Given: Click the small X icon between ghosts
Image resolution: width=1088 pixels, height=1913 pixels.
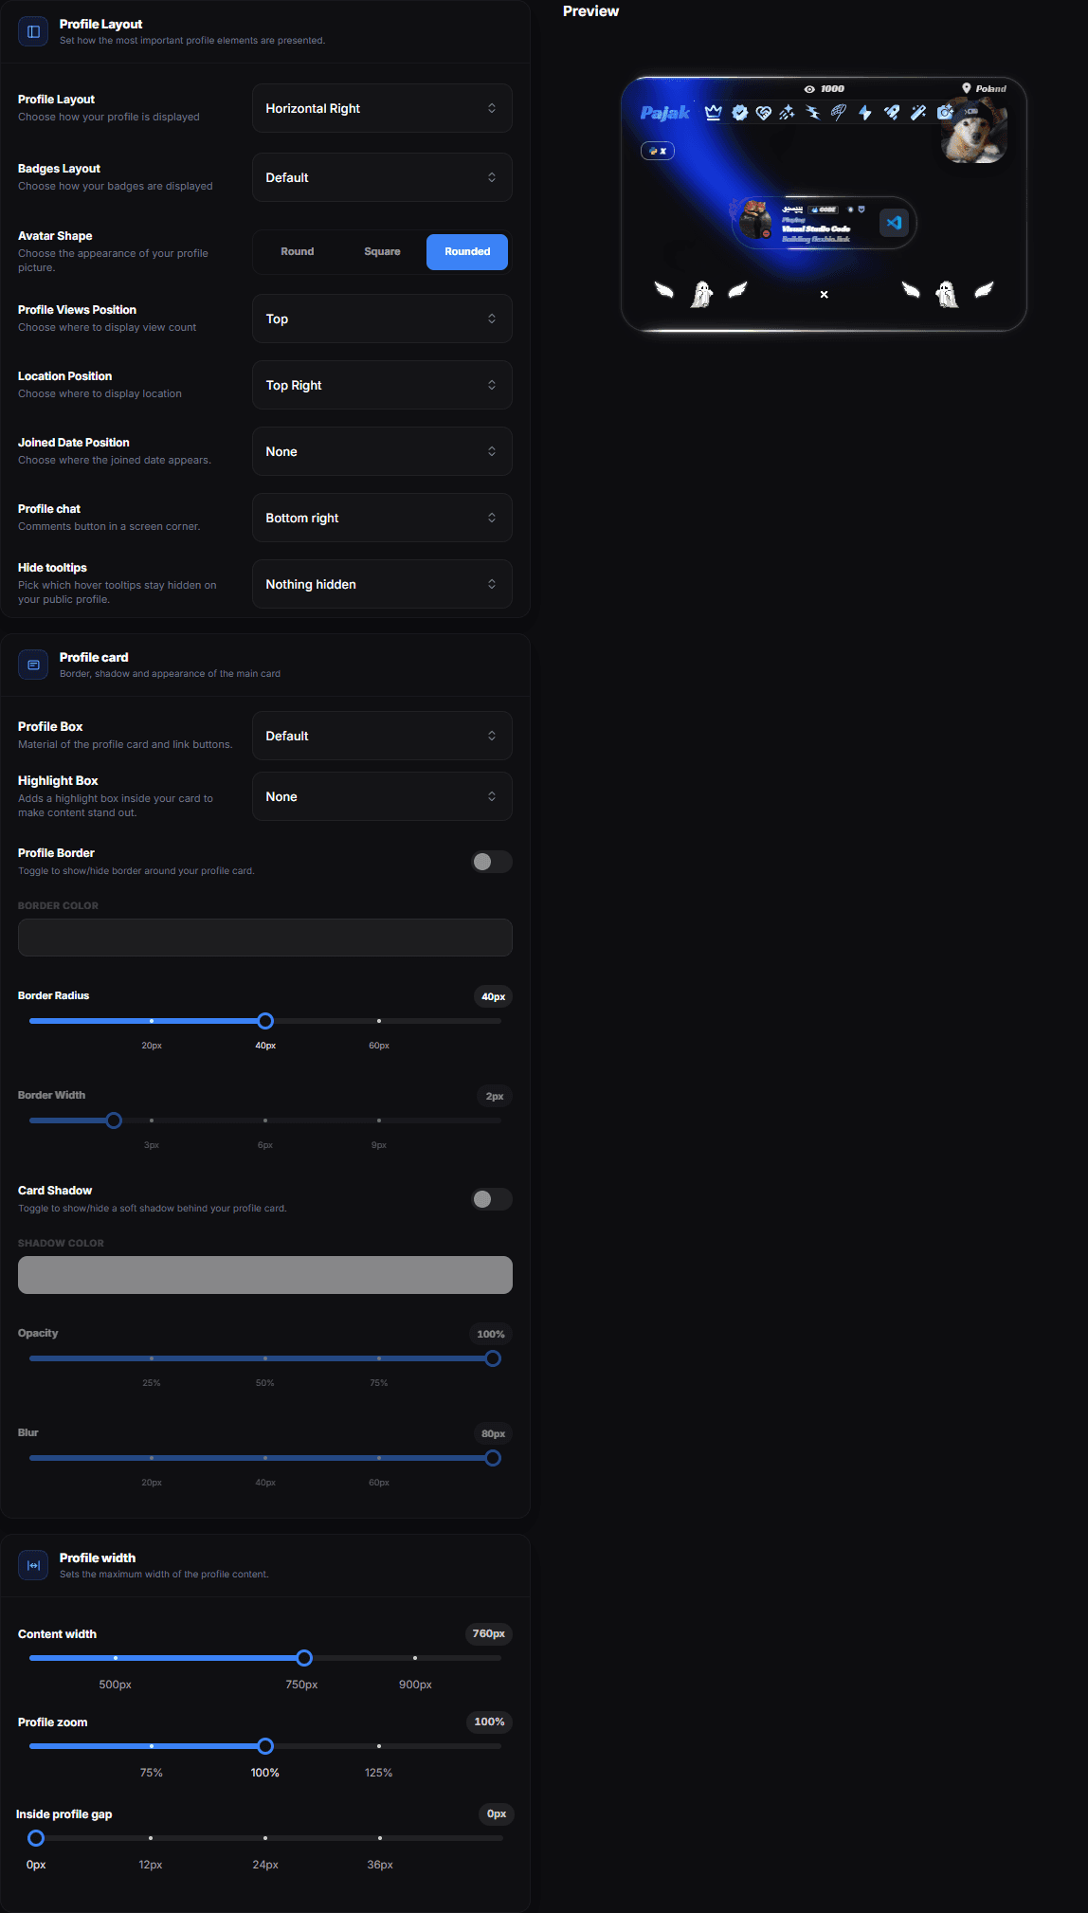Looking at the screenshot, I should click(825, 295).
